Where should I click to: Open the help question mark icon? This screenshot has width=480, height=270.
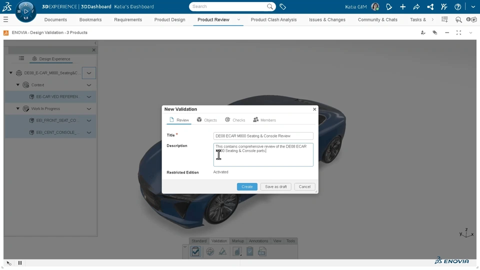[457, 6]
